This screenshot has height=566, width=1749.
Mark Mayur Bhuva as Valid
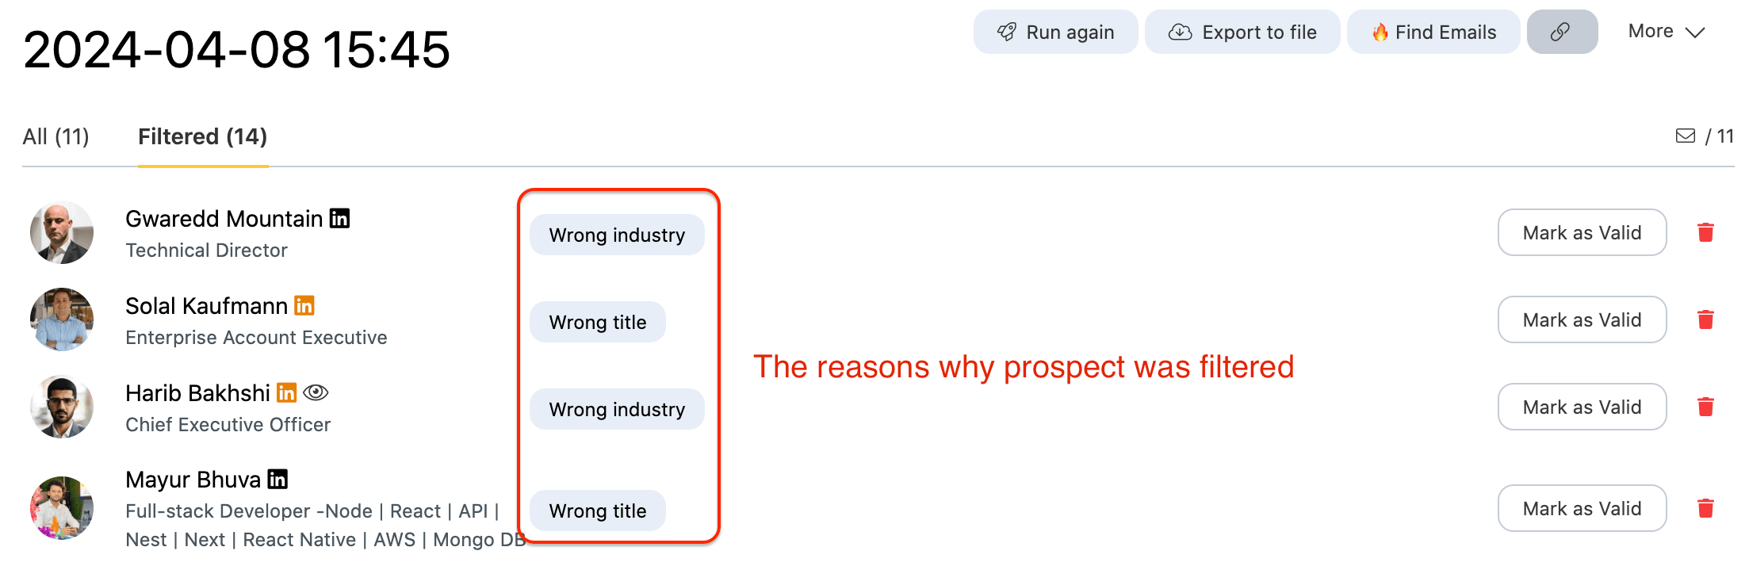coord(1581,508)
